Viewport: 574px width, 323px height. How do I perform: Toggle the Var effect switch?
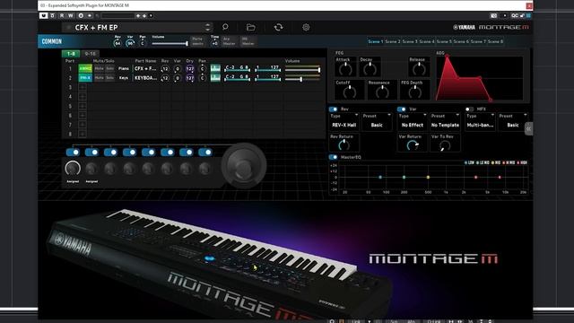402,109
